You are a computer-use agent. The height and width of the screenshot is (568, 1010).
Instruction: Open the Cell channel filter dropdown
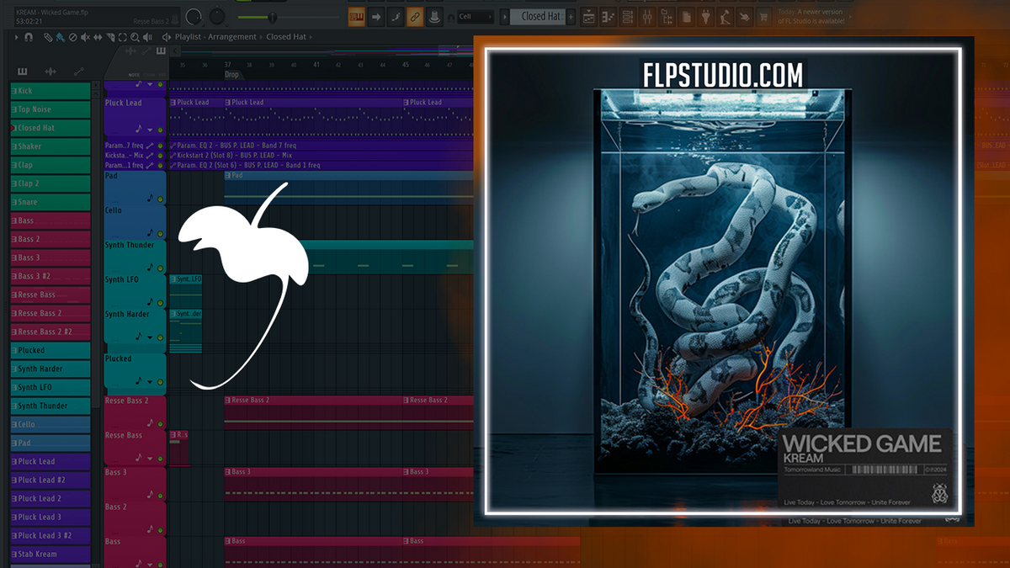coord(476,16)
